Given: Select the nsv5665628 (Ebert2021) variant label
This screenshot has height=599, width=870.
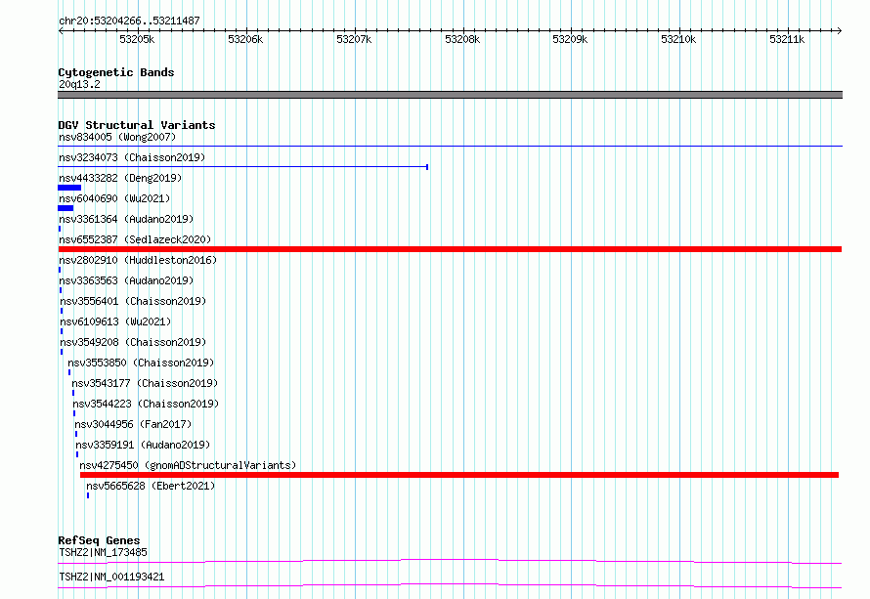Looking at the screenshot, I should [151, 486].
